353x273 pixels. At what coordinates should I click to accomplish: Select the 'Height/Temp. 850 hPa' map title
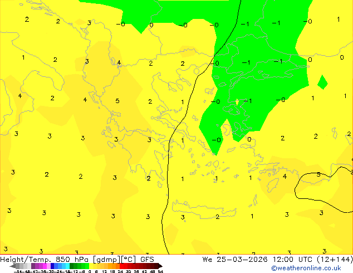click(45, 260)
